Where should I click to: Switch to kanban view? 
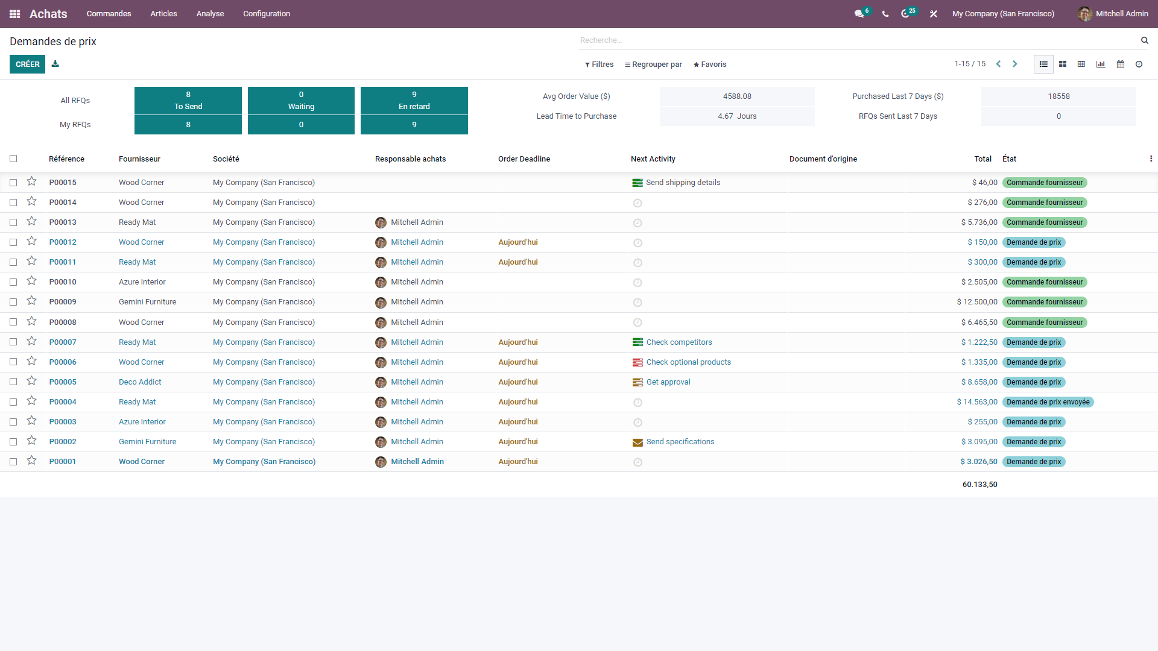click(1063, 64)
